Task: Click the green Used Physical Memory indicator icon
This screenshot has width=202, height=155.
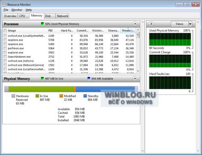Action: [42, 24]
